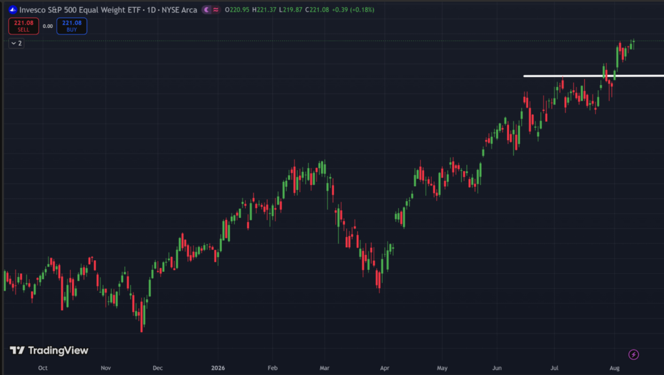This screenshot has height=375, width=664.
Task: Click the moon market-status icon
Action: (207, 10)
